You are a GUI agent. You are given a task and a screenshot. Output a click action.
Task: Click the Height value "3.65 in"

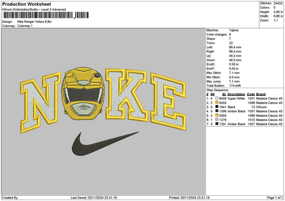pos(278,12)
